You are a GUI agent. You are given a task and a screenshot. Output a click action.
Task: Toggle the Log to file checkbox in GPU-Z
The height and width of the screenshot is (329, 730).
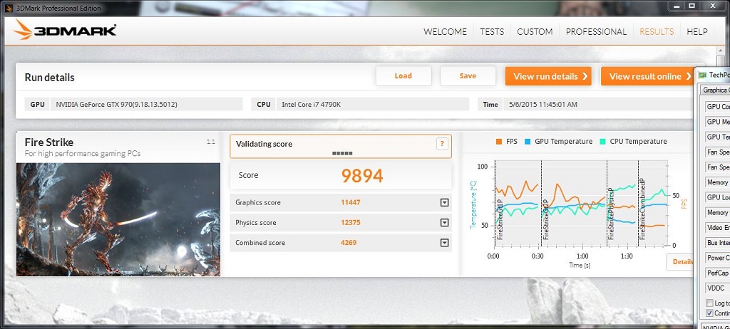pos(709,303)
